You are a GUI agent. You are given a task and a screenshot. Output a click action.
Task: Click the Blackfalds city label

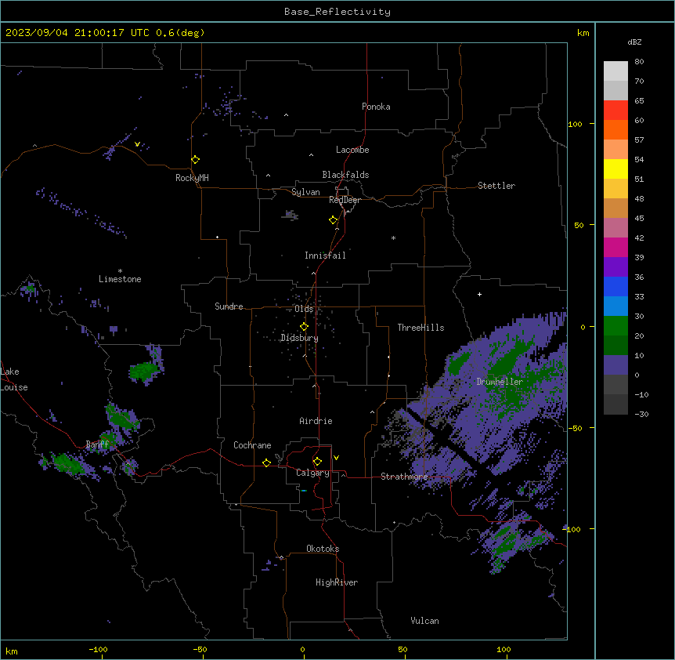coord(345,175)
